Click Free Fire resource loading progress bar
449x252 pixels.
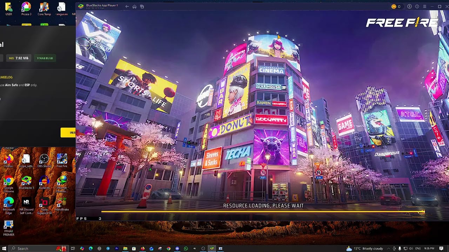pyautogui.click(x=263, y=211)
